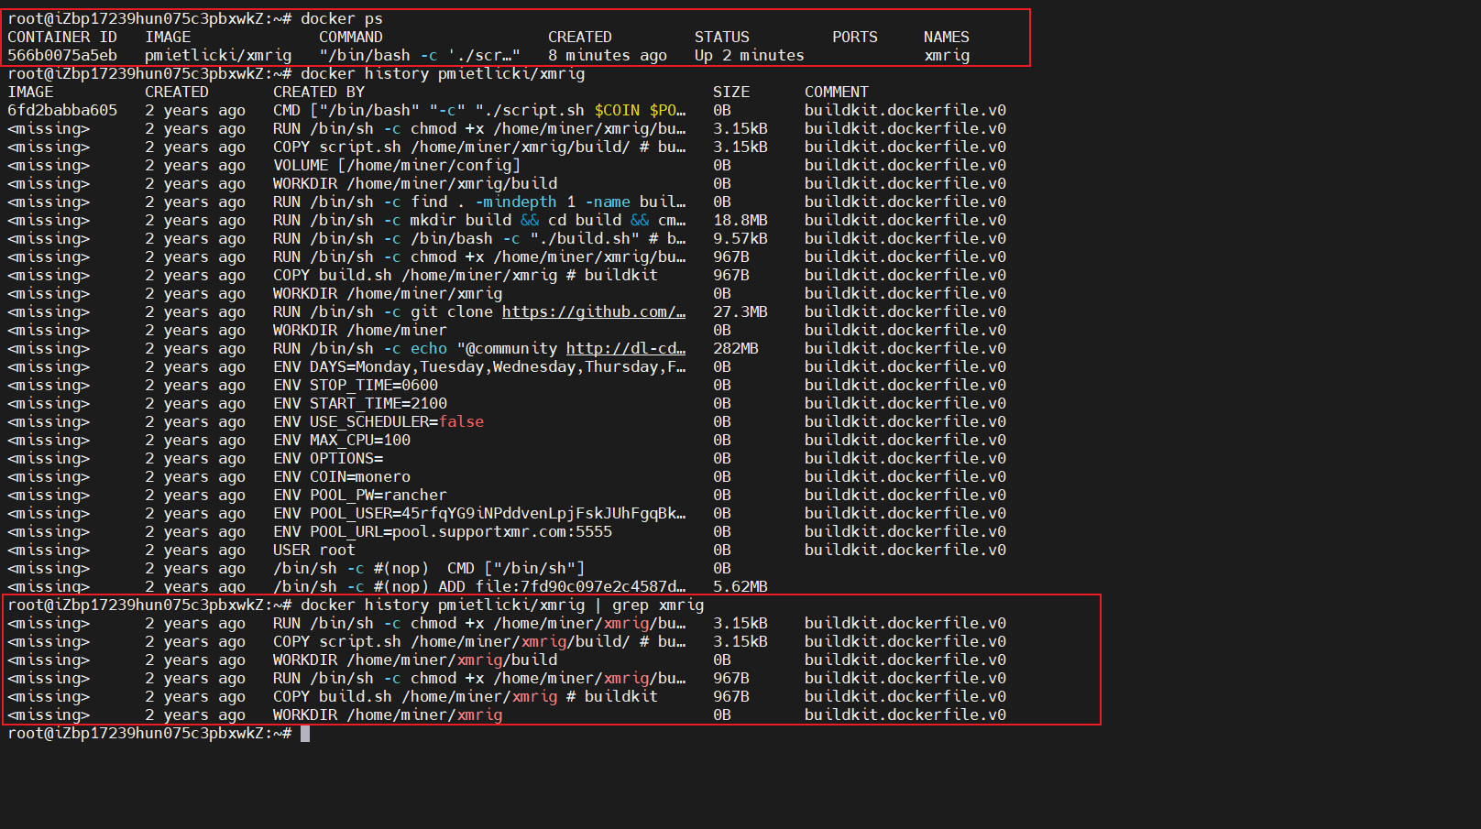Click the CMD ["/bin/sh"] nop entry
1481x829 pixels.
[x=429, y=568]
